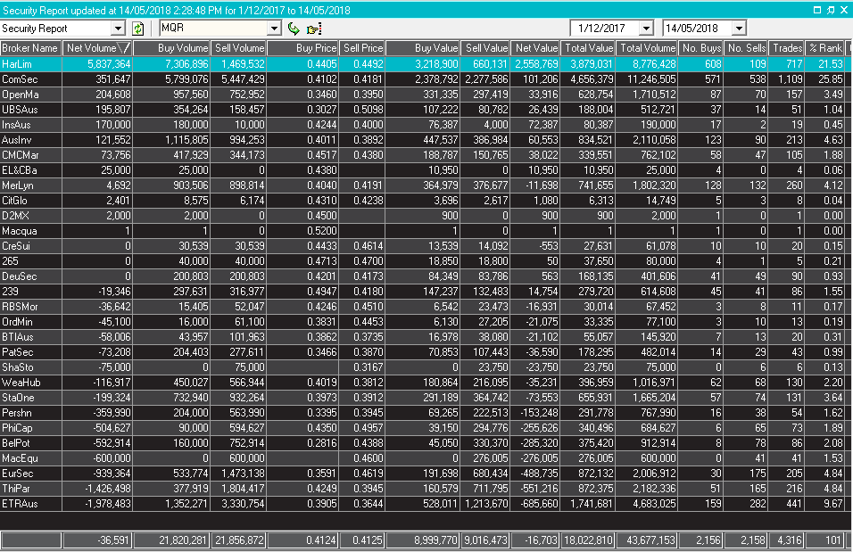The image size is (853, 552).
Task: Click inside the MQR security code field
Action: (214, 29)
